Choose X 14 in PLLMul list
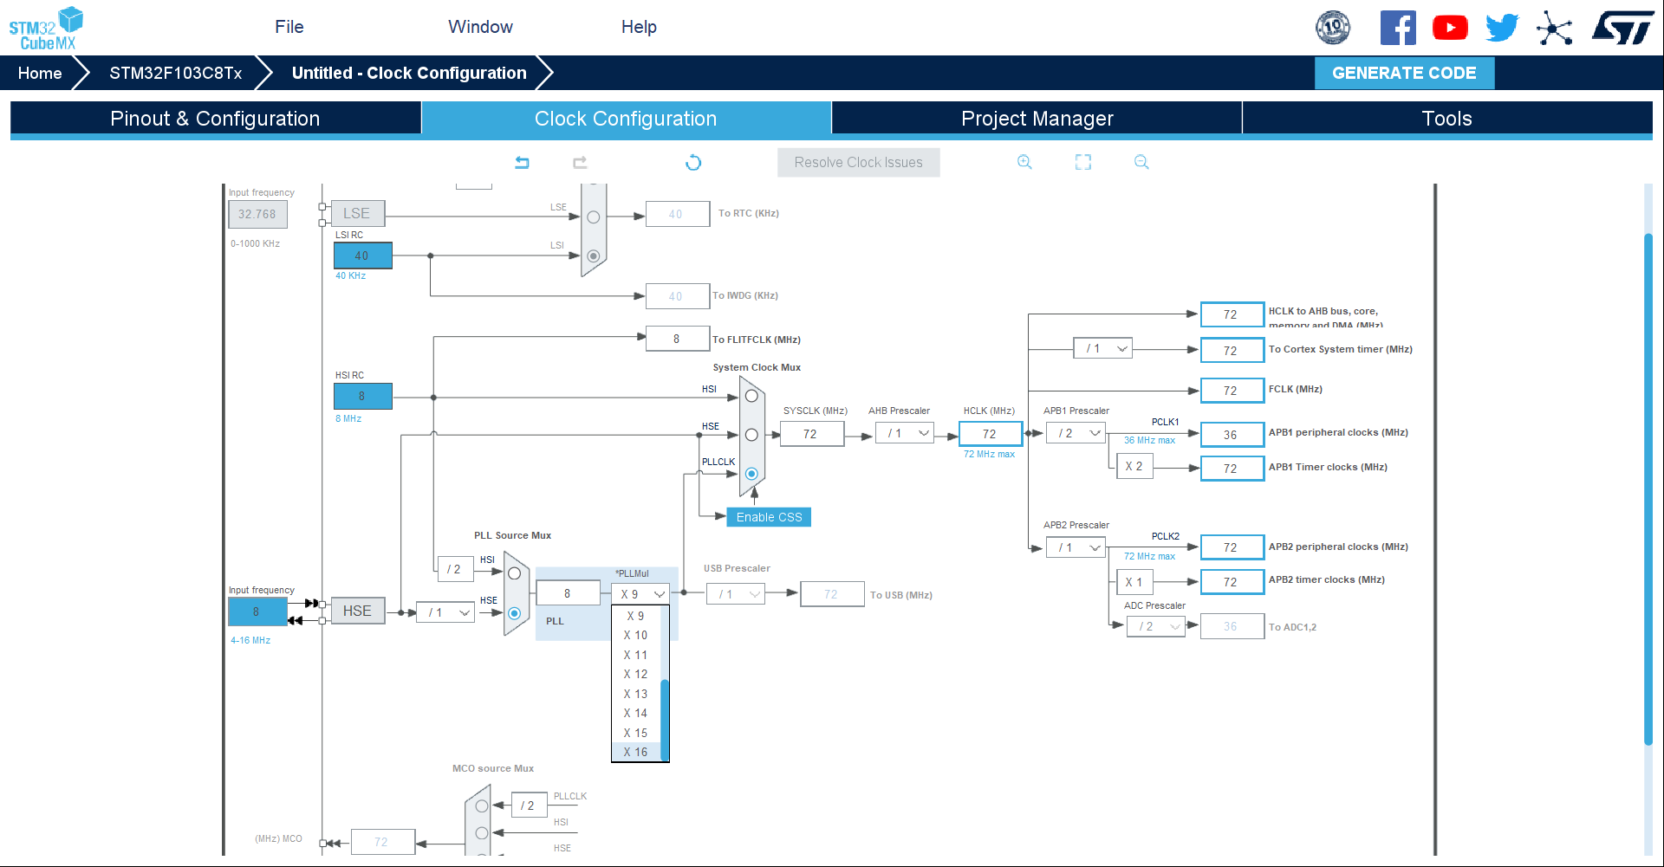Viewport: 1664px width, 867px height. 635,713
